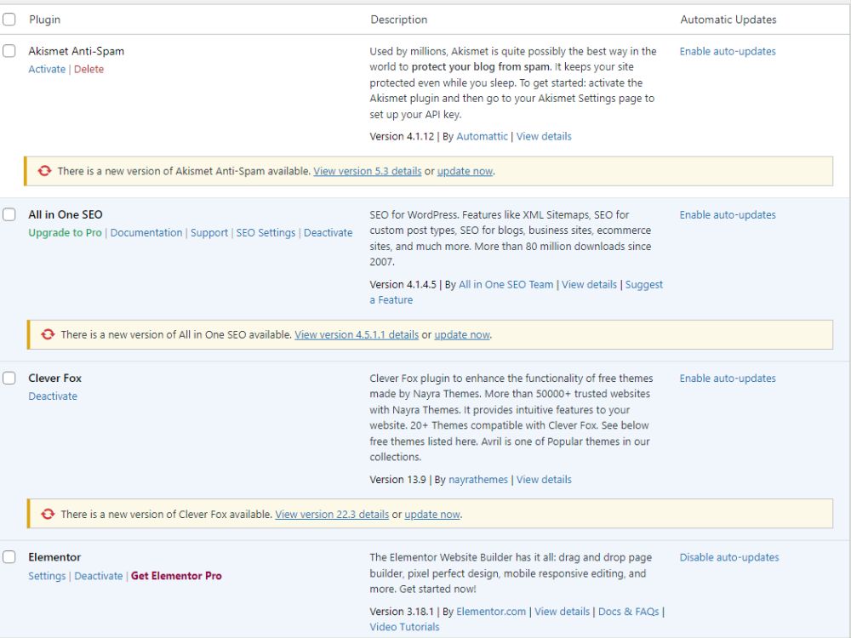
Task: Disable auto-updates for Elementor
Action: (x=729, y=557)
